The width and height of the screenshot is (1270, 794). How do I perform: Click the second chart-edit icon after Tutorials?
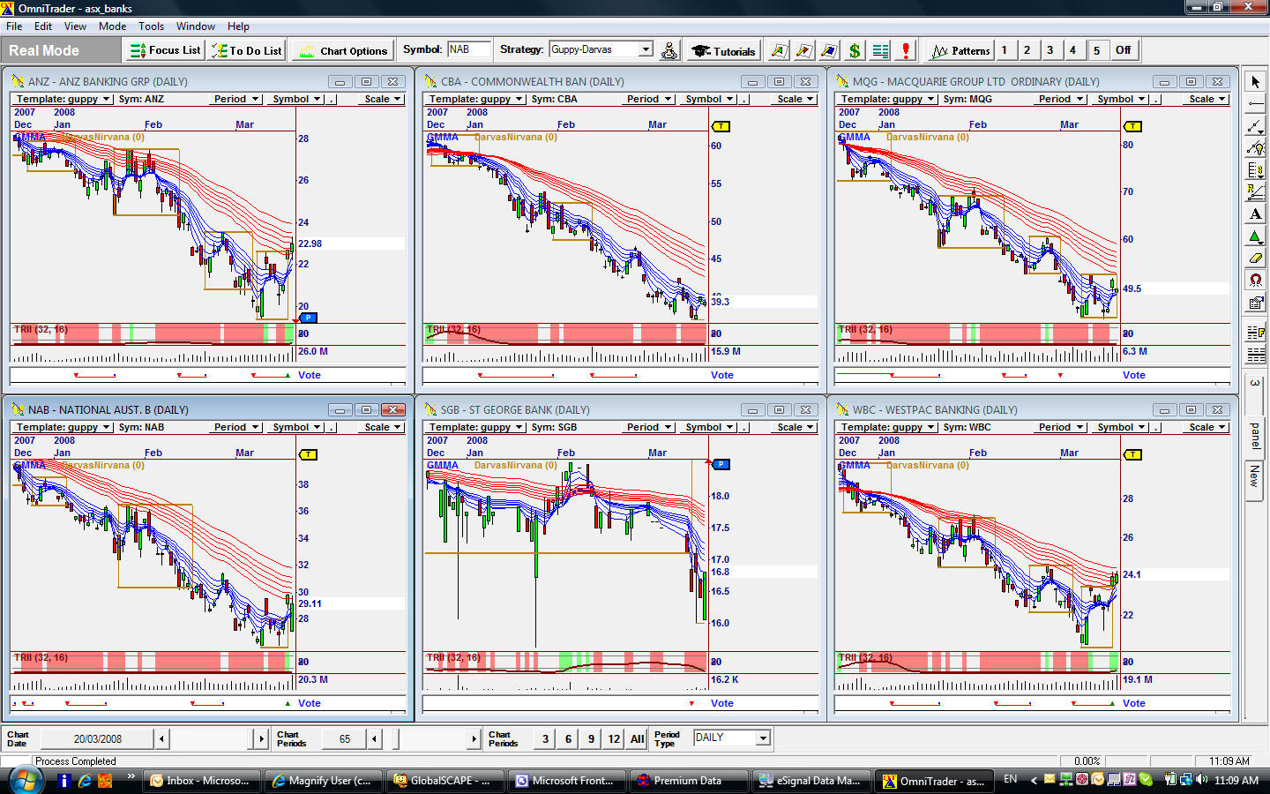[x=803, y=50]
